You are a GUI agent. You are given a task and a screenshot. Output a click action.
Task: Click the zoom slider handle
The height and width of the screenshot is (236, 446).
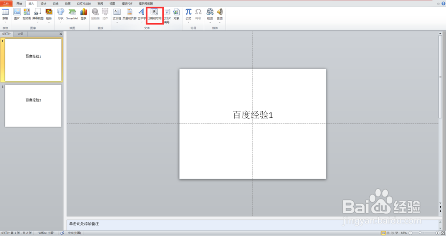click(420, 233)
